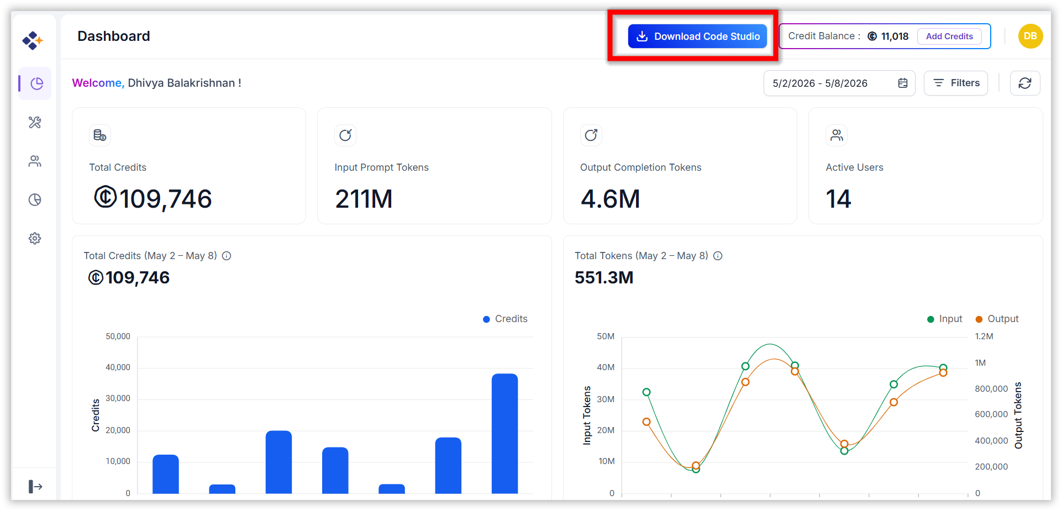
Task: Click the info icon beside Total Credits chart title
Action: (227, 256)
